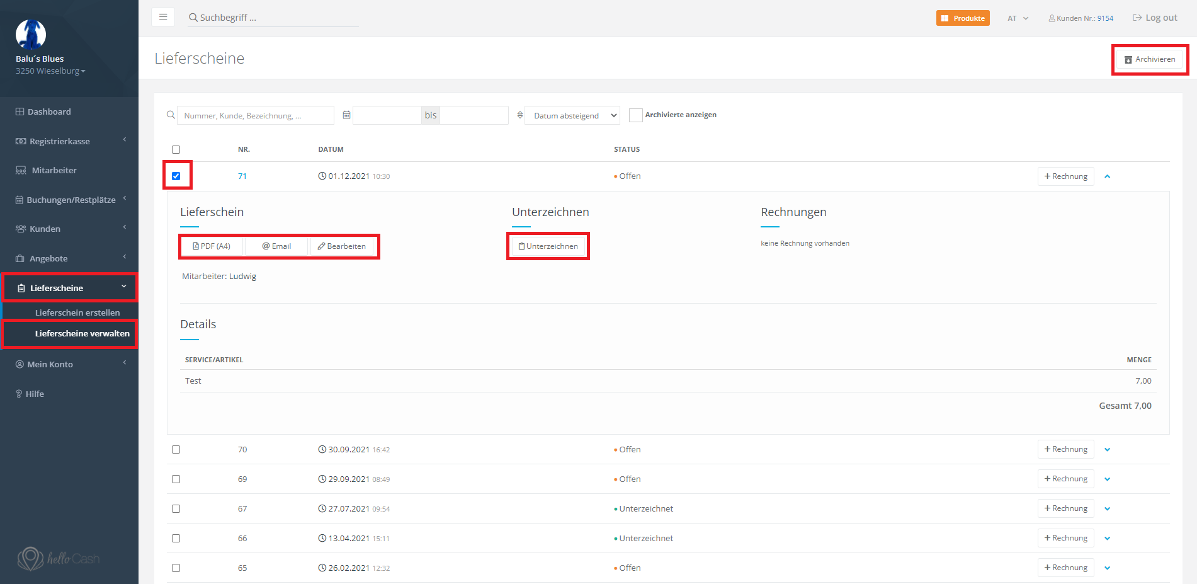This screenshot has height=584, width=1197.
Task: Click the sort arrows icon beside Datum absteigend
Action: 520,115
